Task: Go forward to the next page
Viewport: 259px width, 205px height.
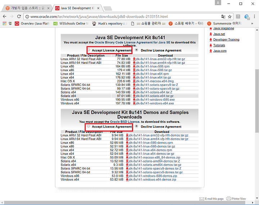Action: 12,16
